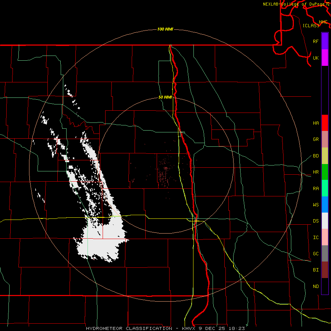Click the HA red legend color swatch

coord(325,123)
